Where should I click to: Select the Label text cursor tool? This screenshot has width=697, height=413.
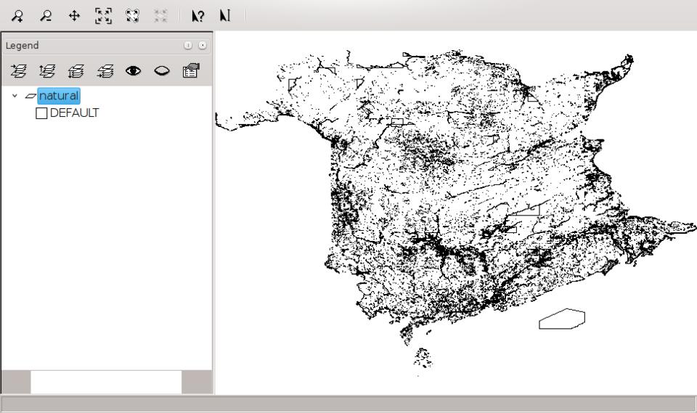225,16
